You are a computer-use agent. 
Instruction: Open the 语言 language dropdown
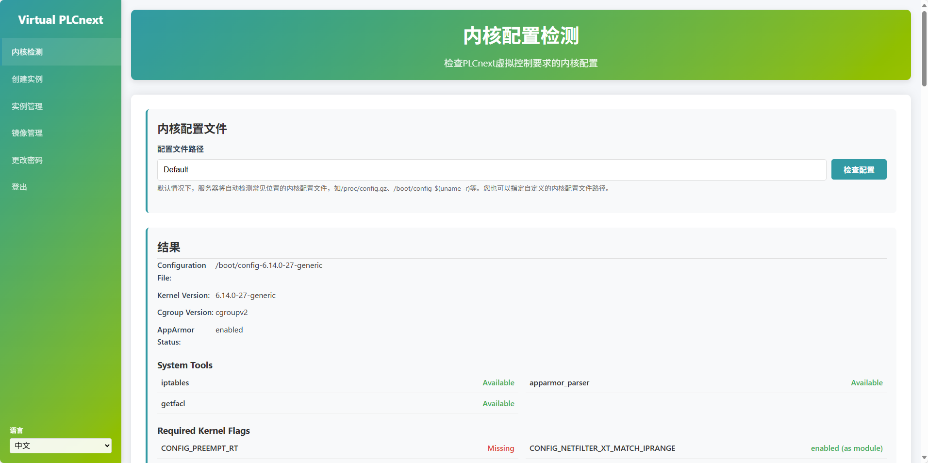pos(61,446)
